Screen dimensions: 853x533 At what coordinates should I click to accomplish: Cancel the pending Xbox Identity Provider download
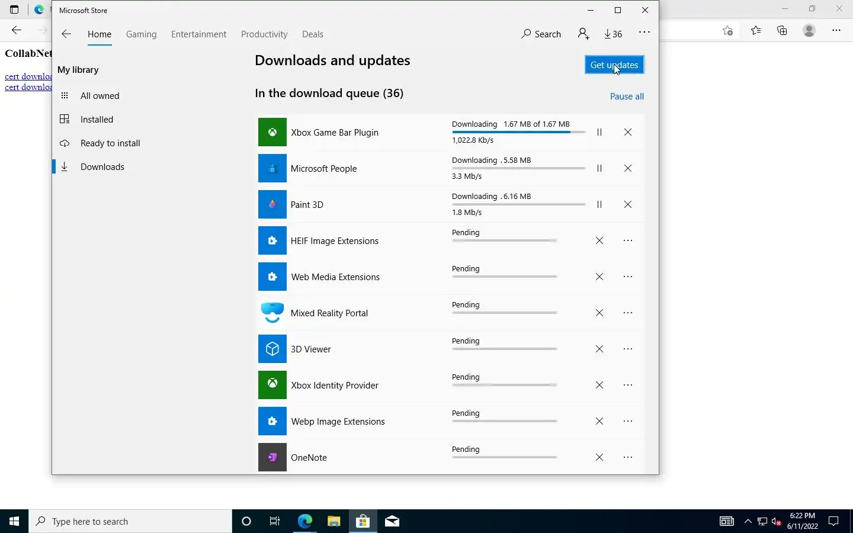[599, 386]
